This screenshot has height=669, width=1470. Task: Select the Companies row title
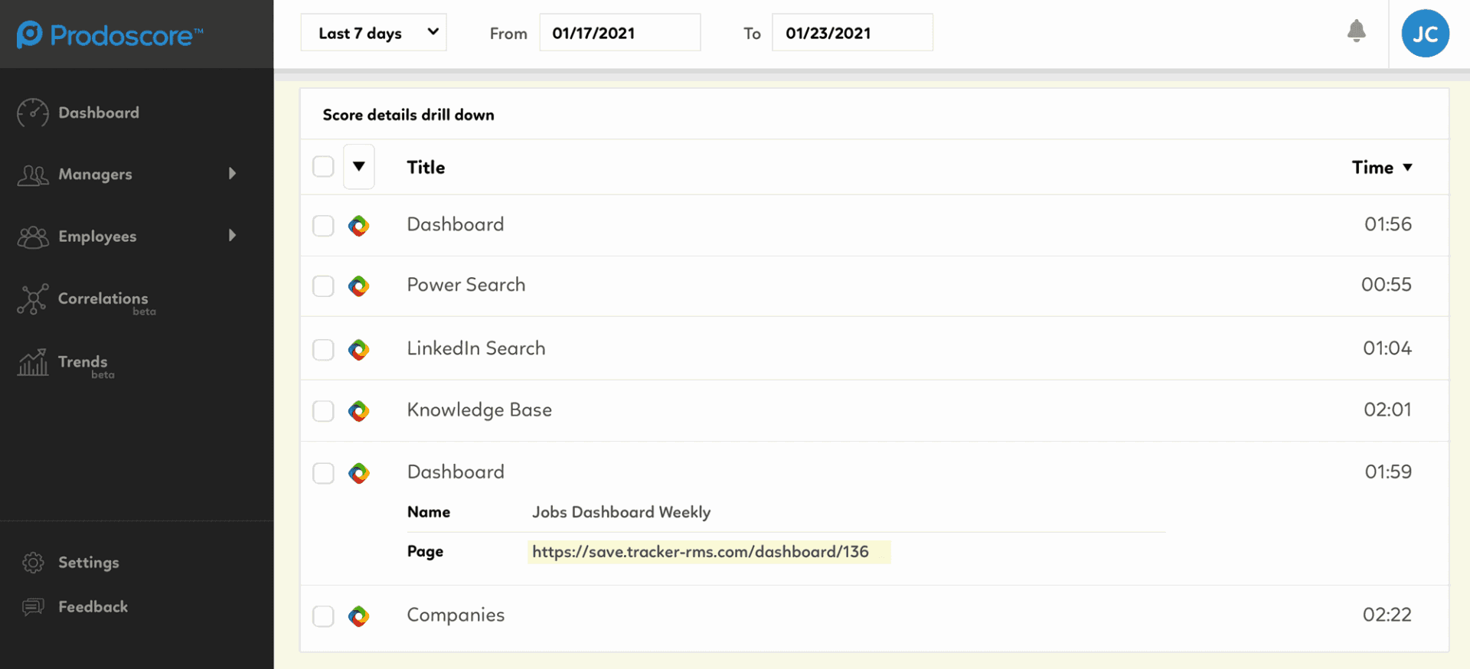[x=456, y=615]
